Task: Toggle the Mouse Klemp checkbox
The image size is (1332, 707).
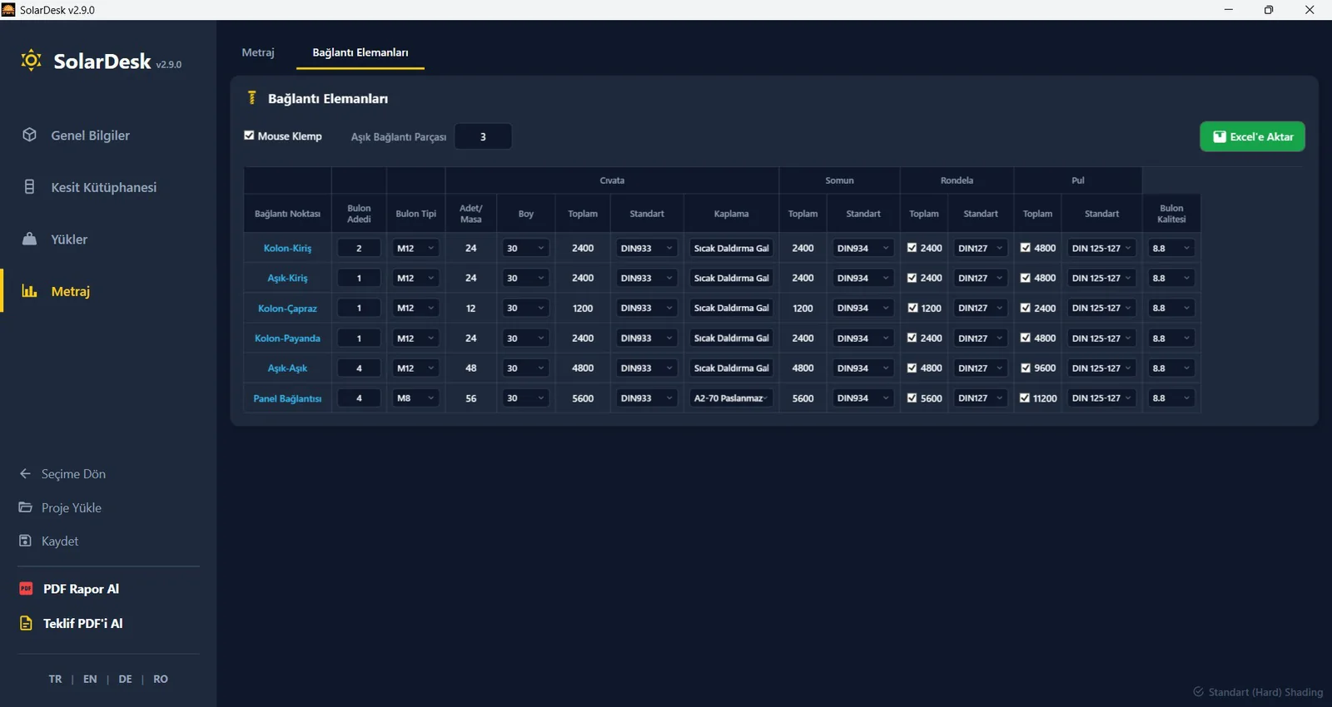Action: (x=249, y=136)
